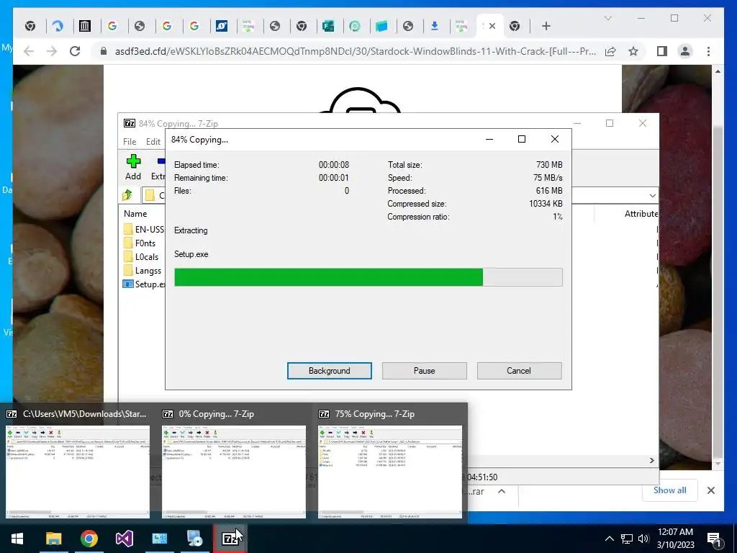This screenshot has width=737, height=553.
Task: Open Visual Studio from the taskbar
Action: click(124, 539)
